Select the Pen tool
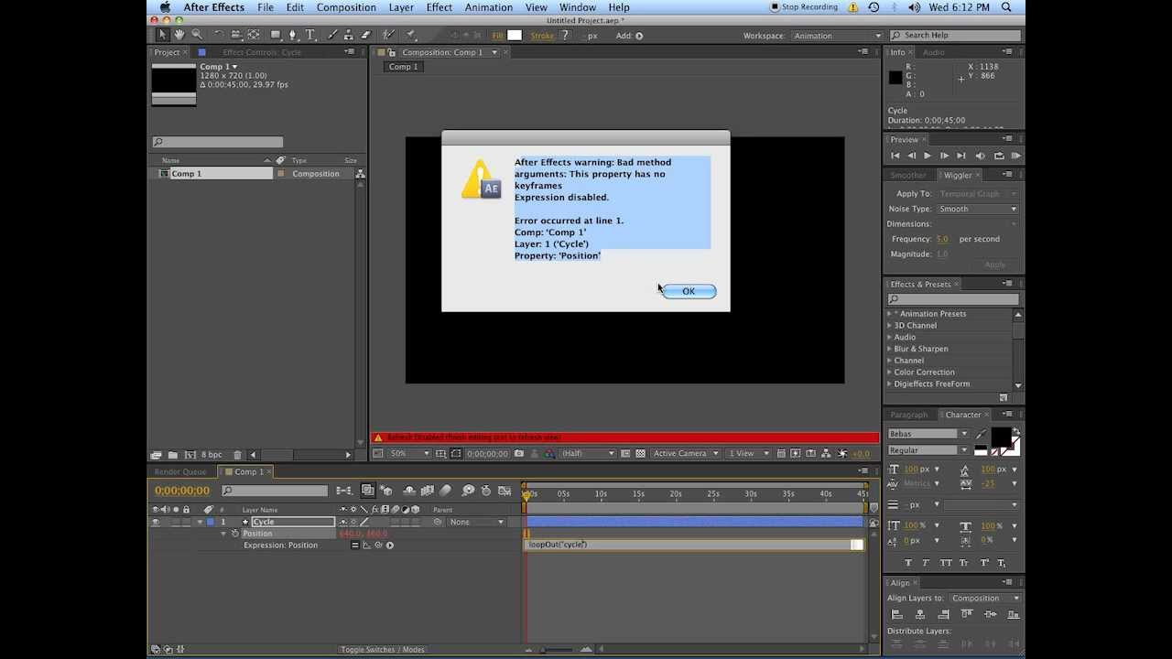 [x=293, y=35]
